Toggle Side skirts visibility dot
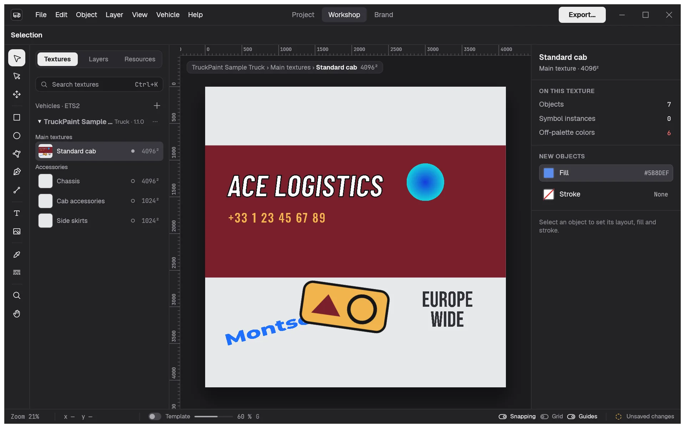This screenshot has width=685, height=428. click(x=133, y=221)
